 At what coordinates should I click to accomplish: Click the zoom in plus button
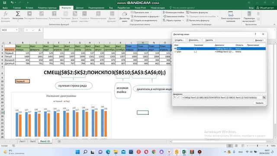click(267, 146)
